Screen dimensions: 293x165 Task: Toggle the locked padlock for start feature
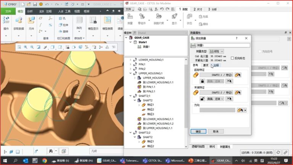[x=202, y=81]
